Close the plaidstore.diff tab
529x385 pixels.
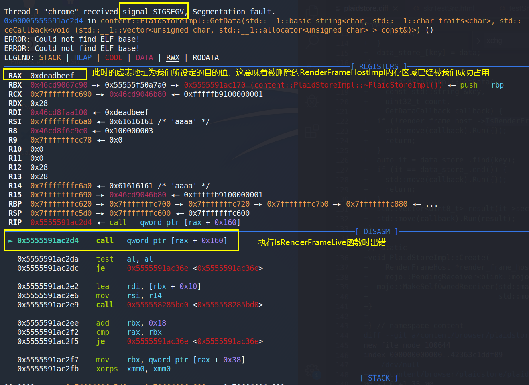coord(395,8)
